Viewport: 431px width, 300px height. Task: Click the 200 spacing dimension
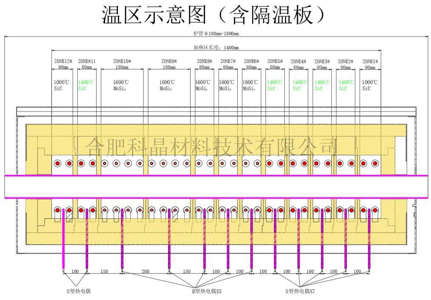point(146,271)
